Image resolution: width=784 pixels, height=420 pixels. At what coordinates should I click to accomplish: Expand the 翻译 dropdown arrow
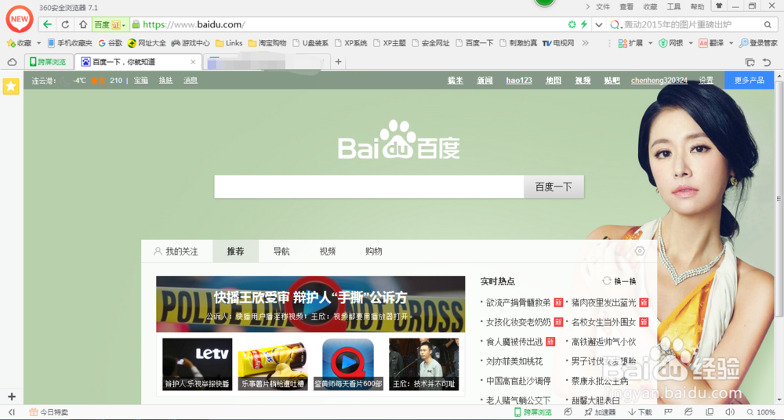coord(731,43)
